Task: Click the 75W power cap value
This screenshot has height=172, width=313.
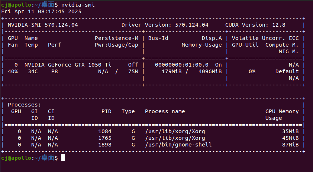Action: click(133, 71)
